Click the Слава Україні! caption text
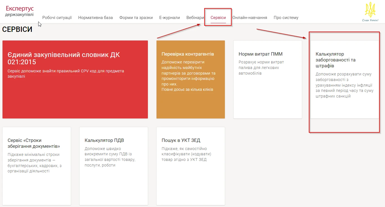The width and height of the screenshot is (385, 207). (x=370, y=20)
